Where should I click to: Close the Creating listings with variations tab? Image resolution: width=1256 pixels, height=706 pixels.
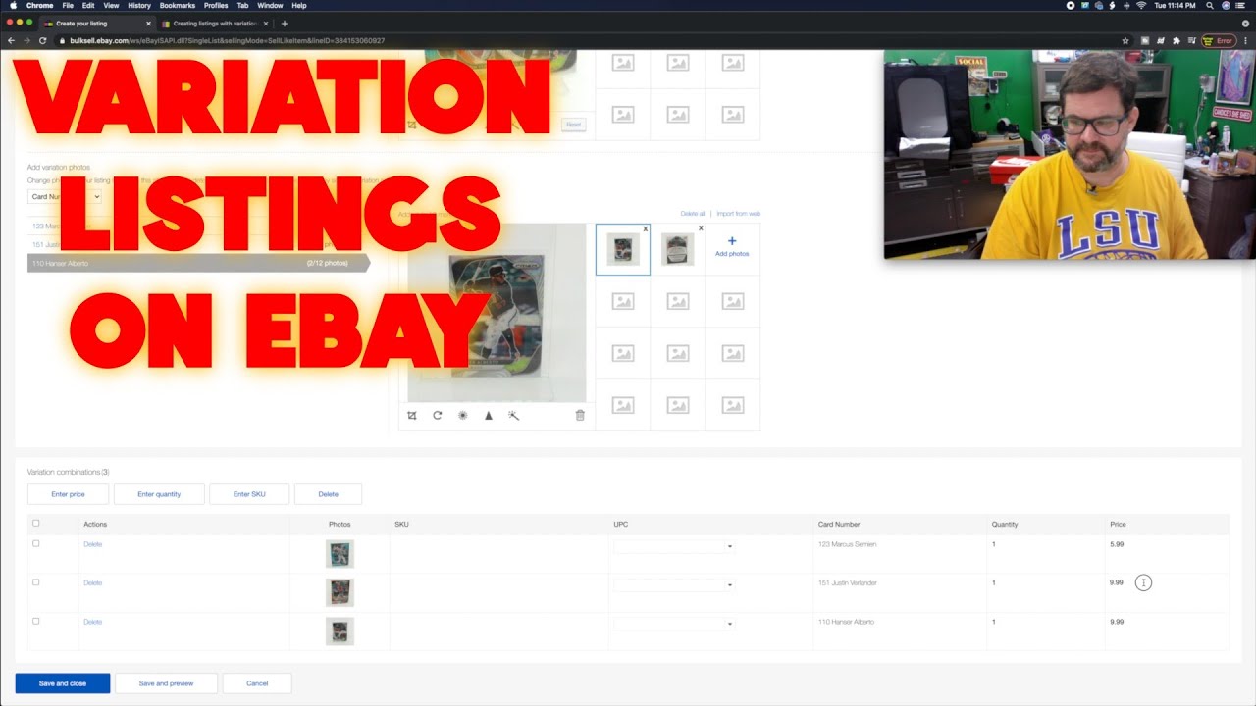pos(266,23)
